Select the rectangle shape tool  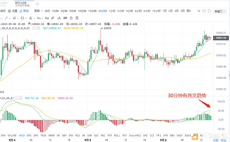coord(23,18)
